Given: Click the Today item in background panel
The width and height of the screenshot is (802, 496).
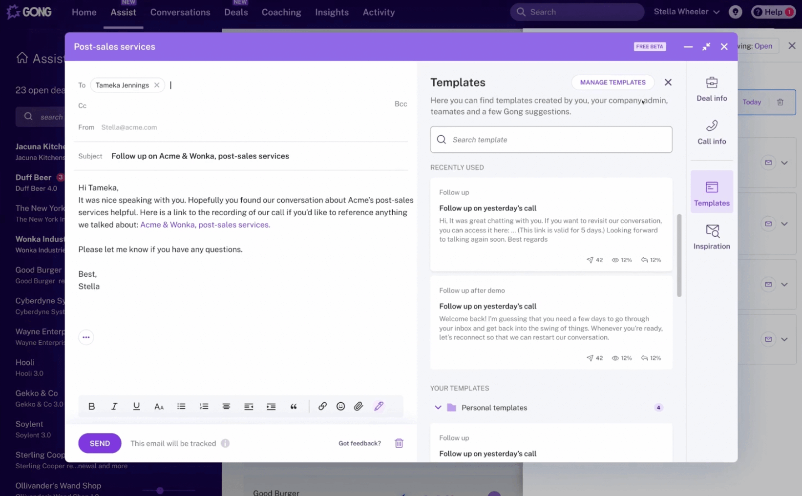Looking at the screenshot, I should (x=752, y=102).
